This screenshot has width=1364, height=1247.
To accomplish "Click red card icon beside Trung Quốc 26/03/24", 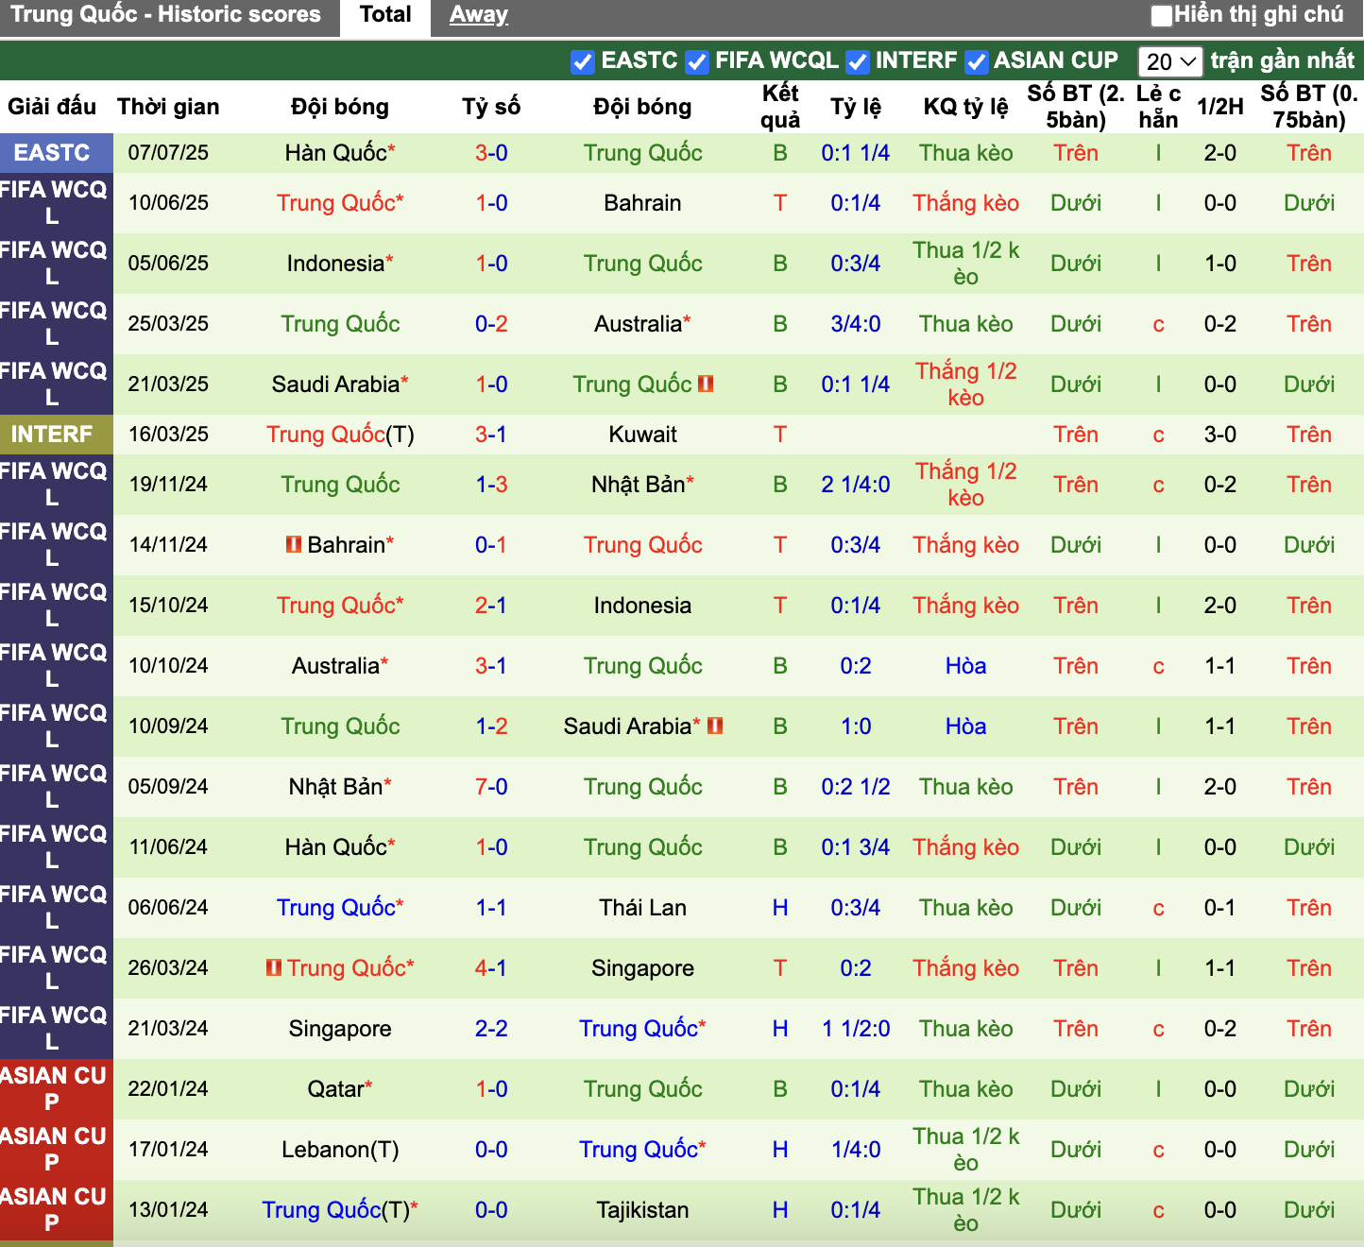I will point(274,967).
